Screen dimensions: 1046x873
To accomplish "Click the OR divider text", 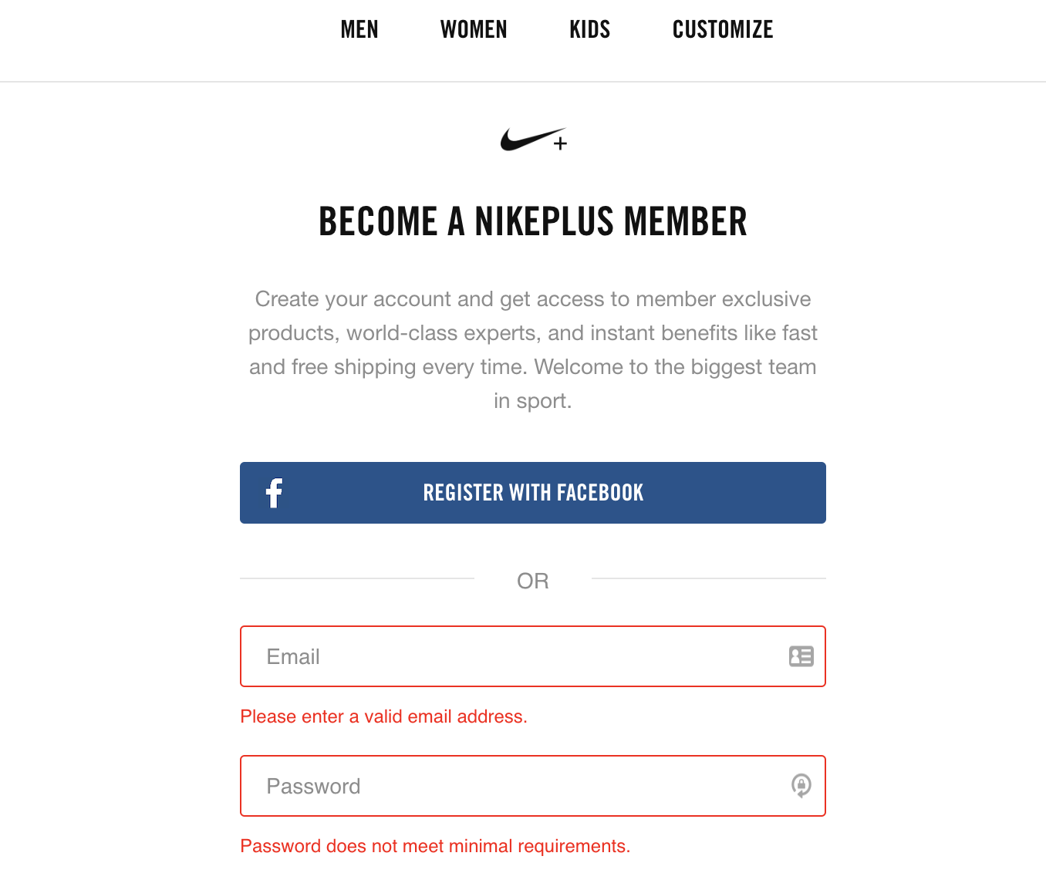I will (532, 581).
